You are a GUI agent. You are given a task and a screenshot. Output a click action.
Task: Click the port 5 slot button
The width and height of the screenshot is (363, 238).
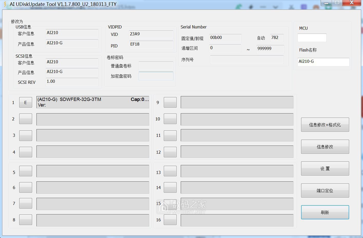tap(26, 171)
